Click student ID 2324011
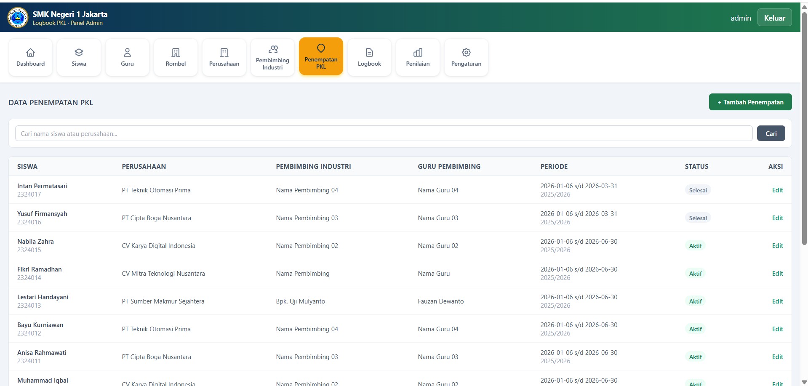808x386 pixels. click(x=29, y=361)
